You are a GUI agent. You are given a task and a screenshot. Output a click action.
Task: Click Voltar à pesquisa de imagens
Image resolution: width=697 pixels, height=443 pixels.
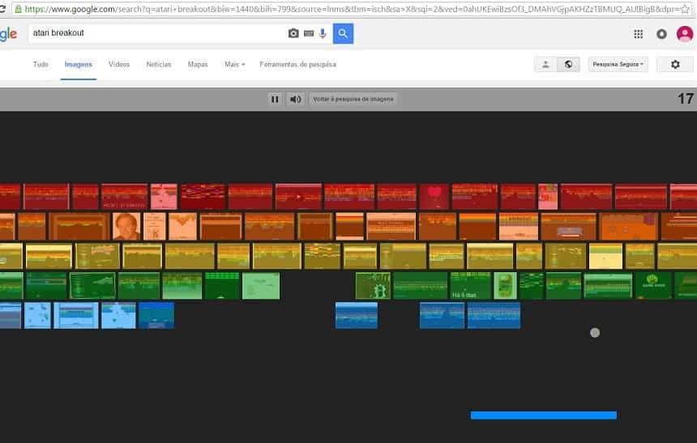(x=353, y=99)
